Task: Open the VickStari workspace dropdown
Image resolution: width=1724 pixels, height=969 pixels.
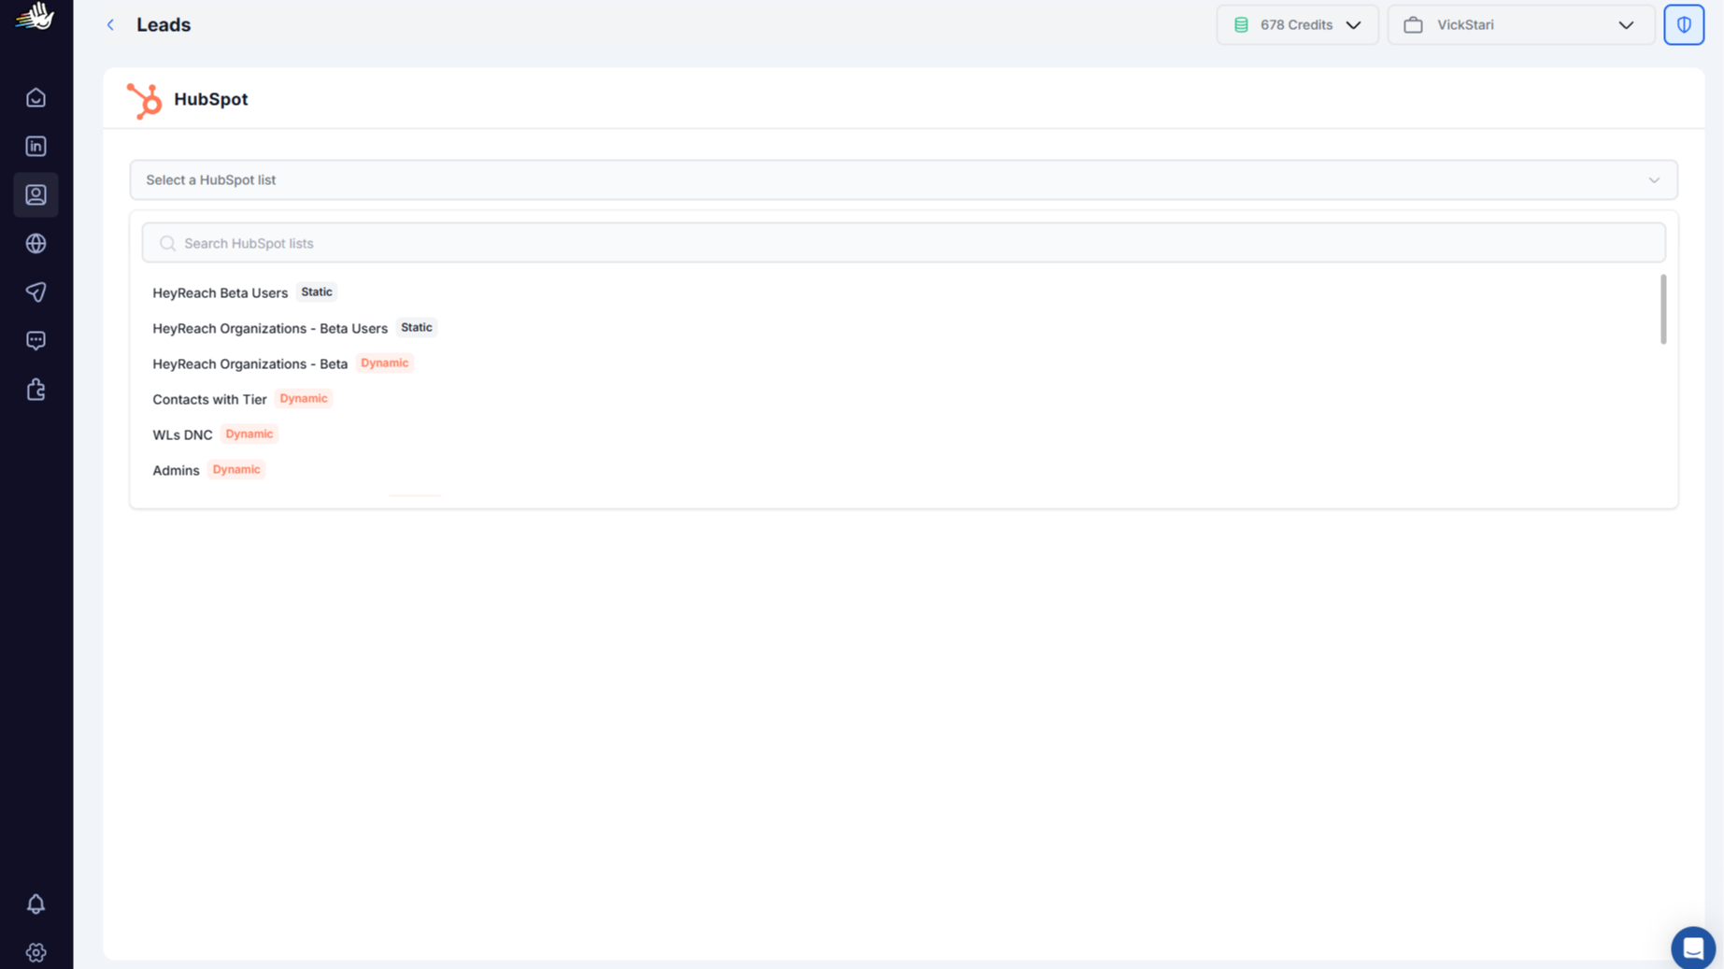Action: click(x=1521, y=25)
